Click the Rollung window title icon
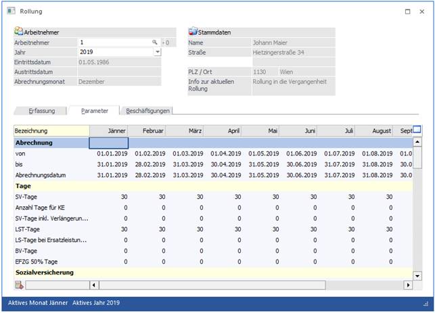The image size is (435, 313). [x=10, y=11]
